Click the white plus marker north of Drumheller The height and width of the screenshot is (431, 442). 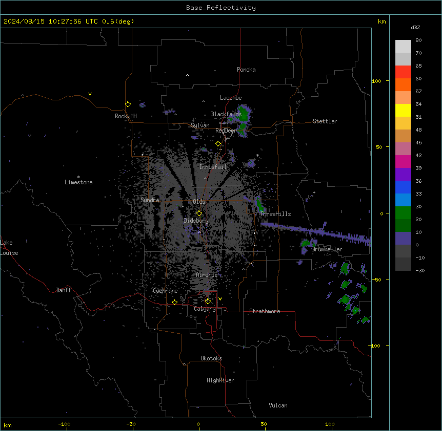314,192
